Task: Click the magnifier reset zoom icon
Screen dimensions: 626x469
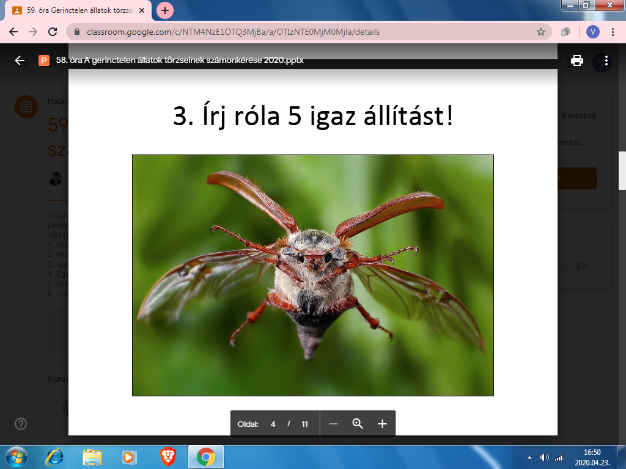Action: (x=358, y=424)
